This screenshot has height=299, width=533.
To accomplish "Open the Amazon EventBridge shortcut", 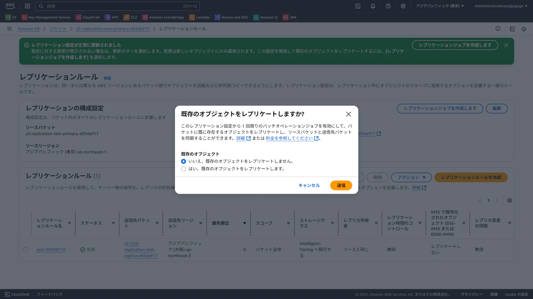I will pyautogui.click(x=162, y=17).
